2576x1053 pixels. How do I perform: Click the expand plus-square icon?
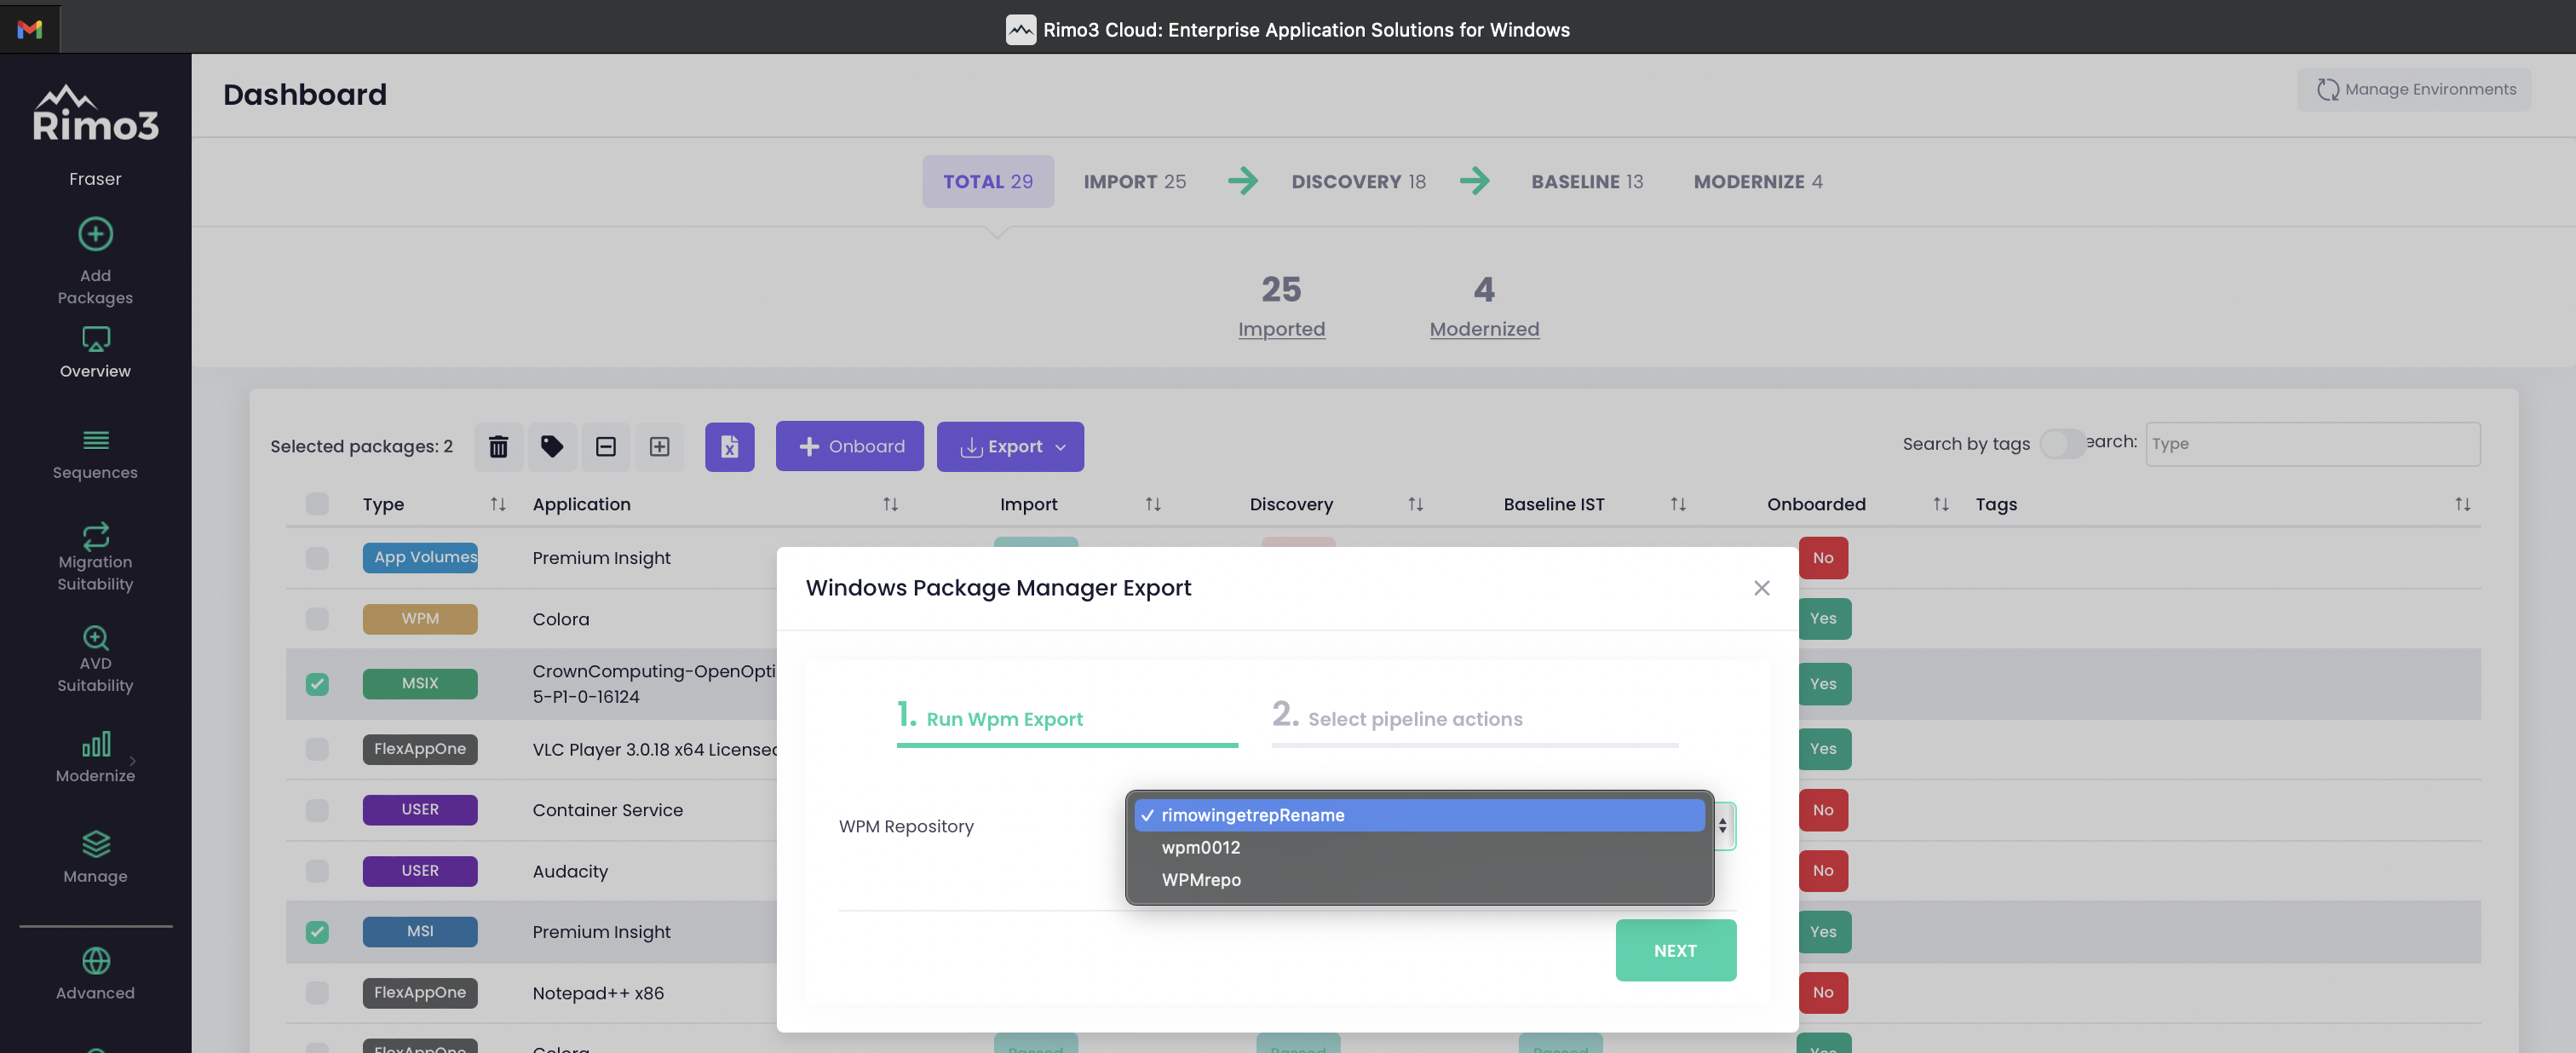point(659,446)
